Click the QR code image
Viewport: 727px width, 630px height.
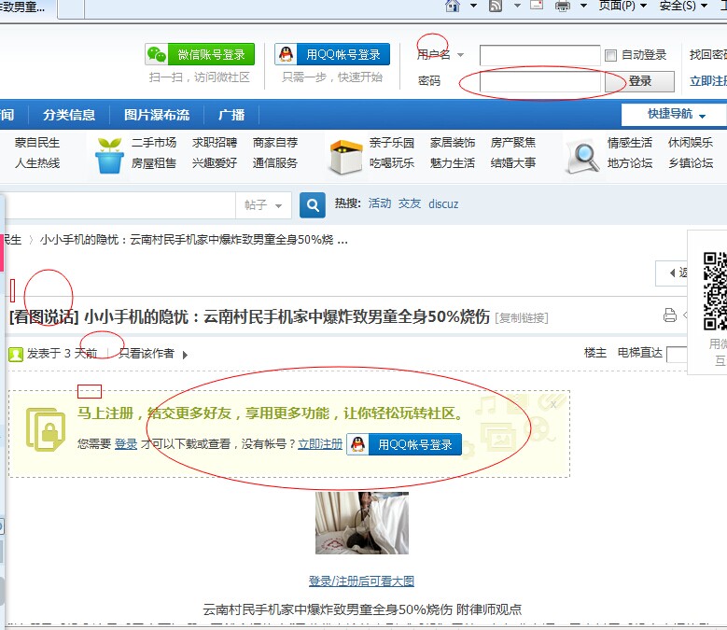[x=715, y=291]
